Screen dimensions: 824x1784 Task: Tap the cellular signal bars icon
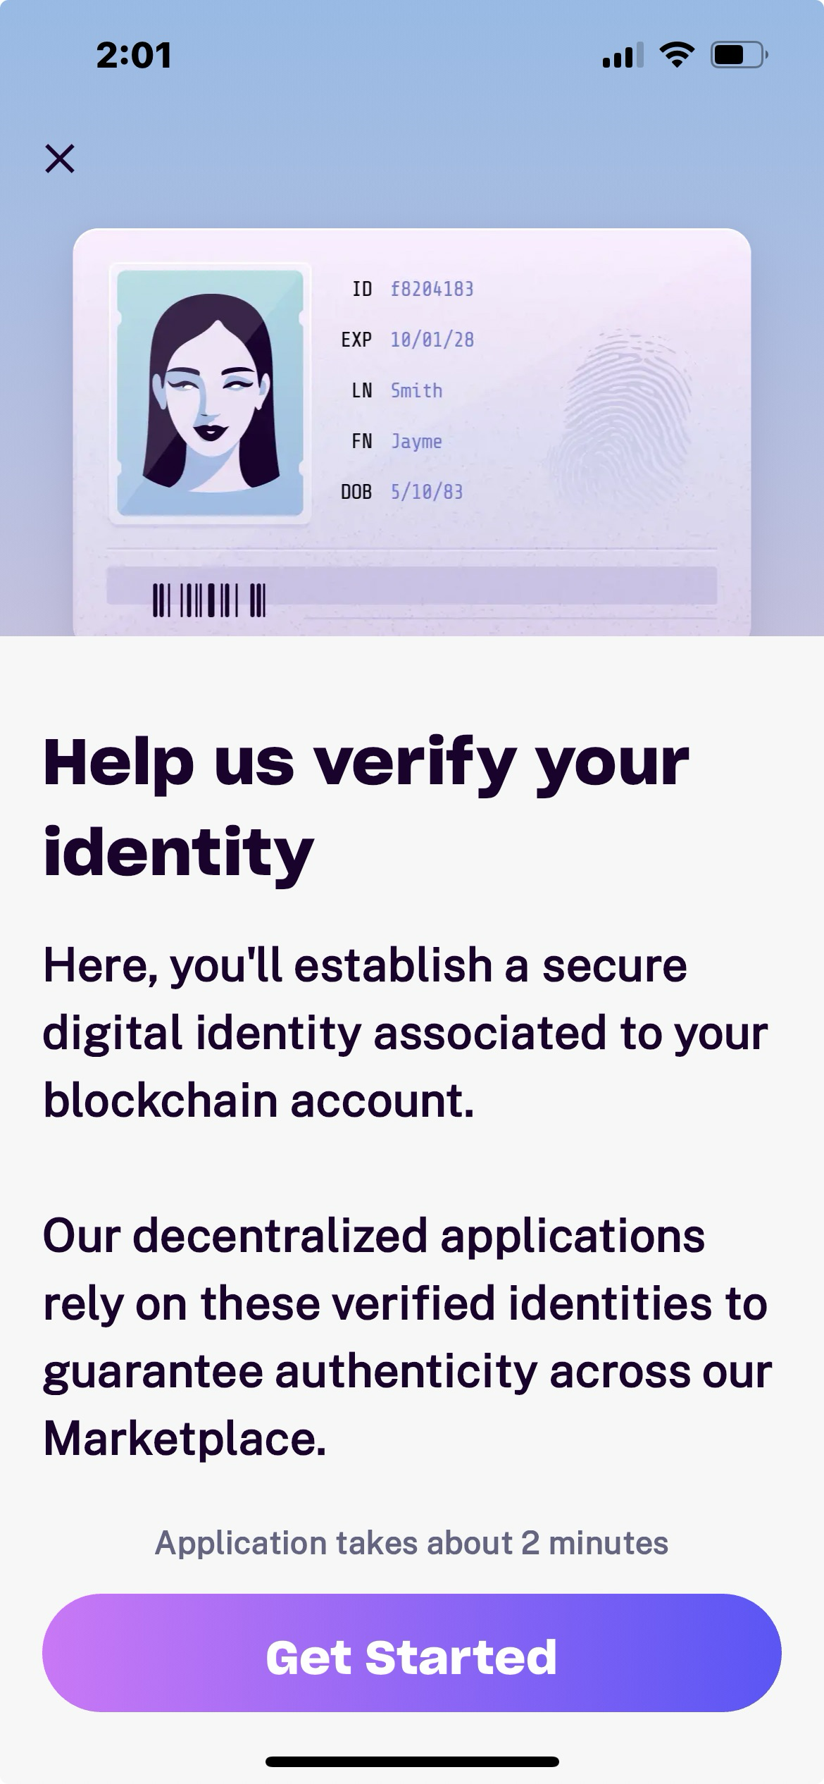623,55
